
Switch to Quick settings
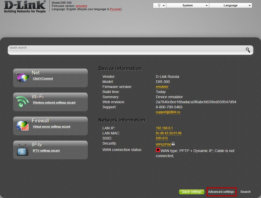click(192, 192)
